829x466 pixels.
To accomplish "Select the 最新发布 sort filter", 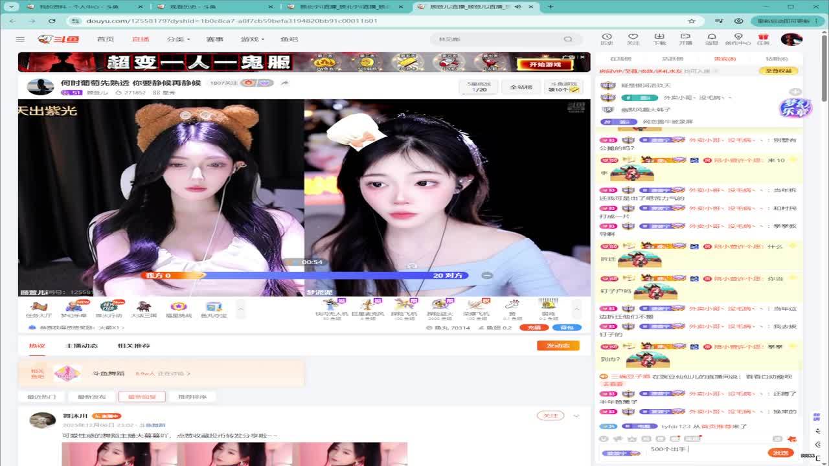I will point(91,397).
